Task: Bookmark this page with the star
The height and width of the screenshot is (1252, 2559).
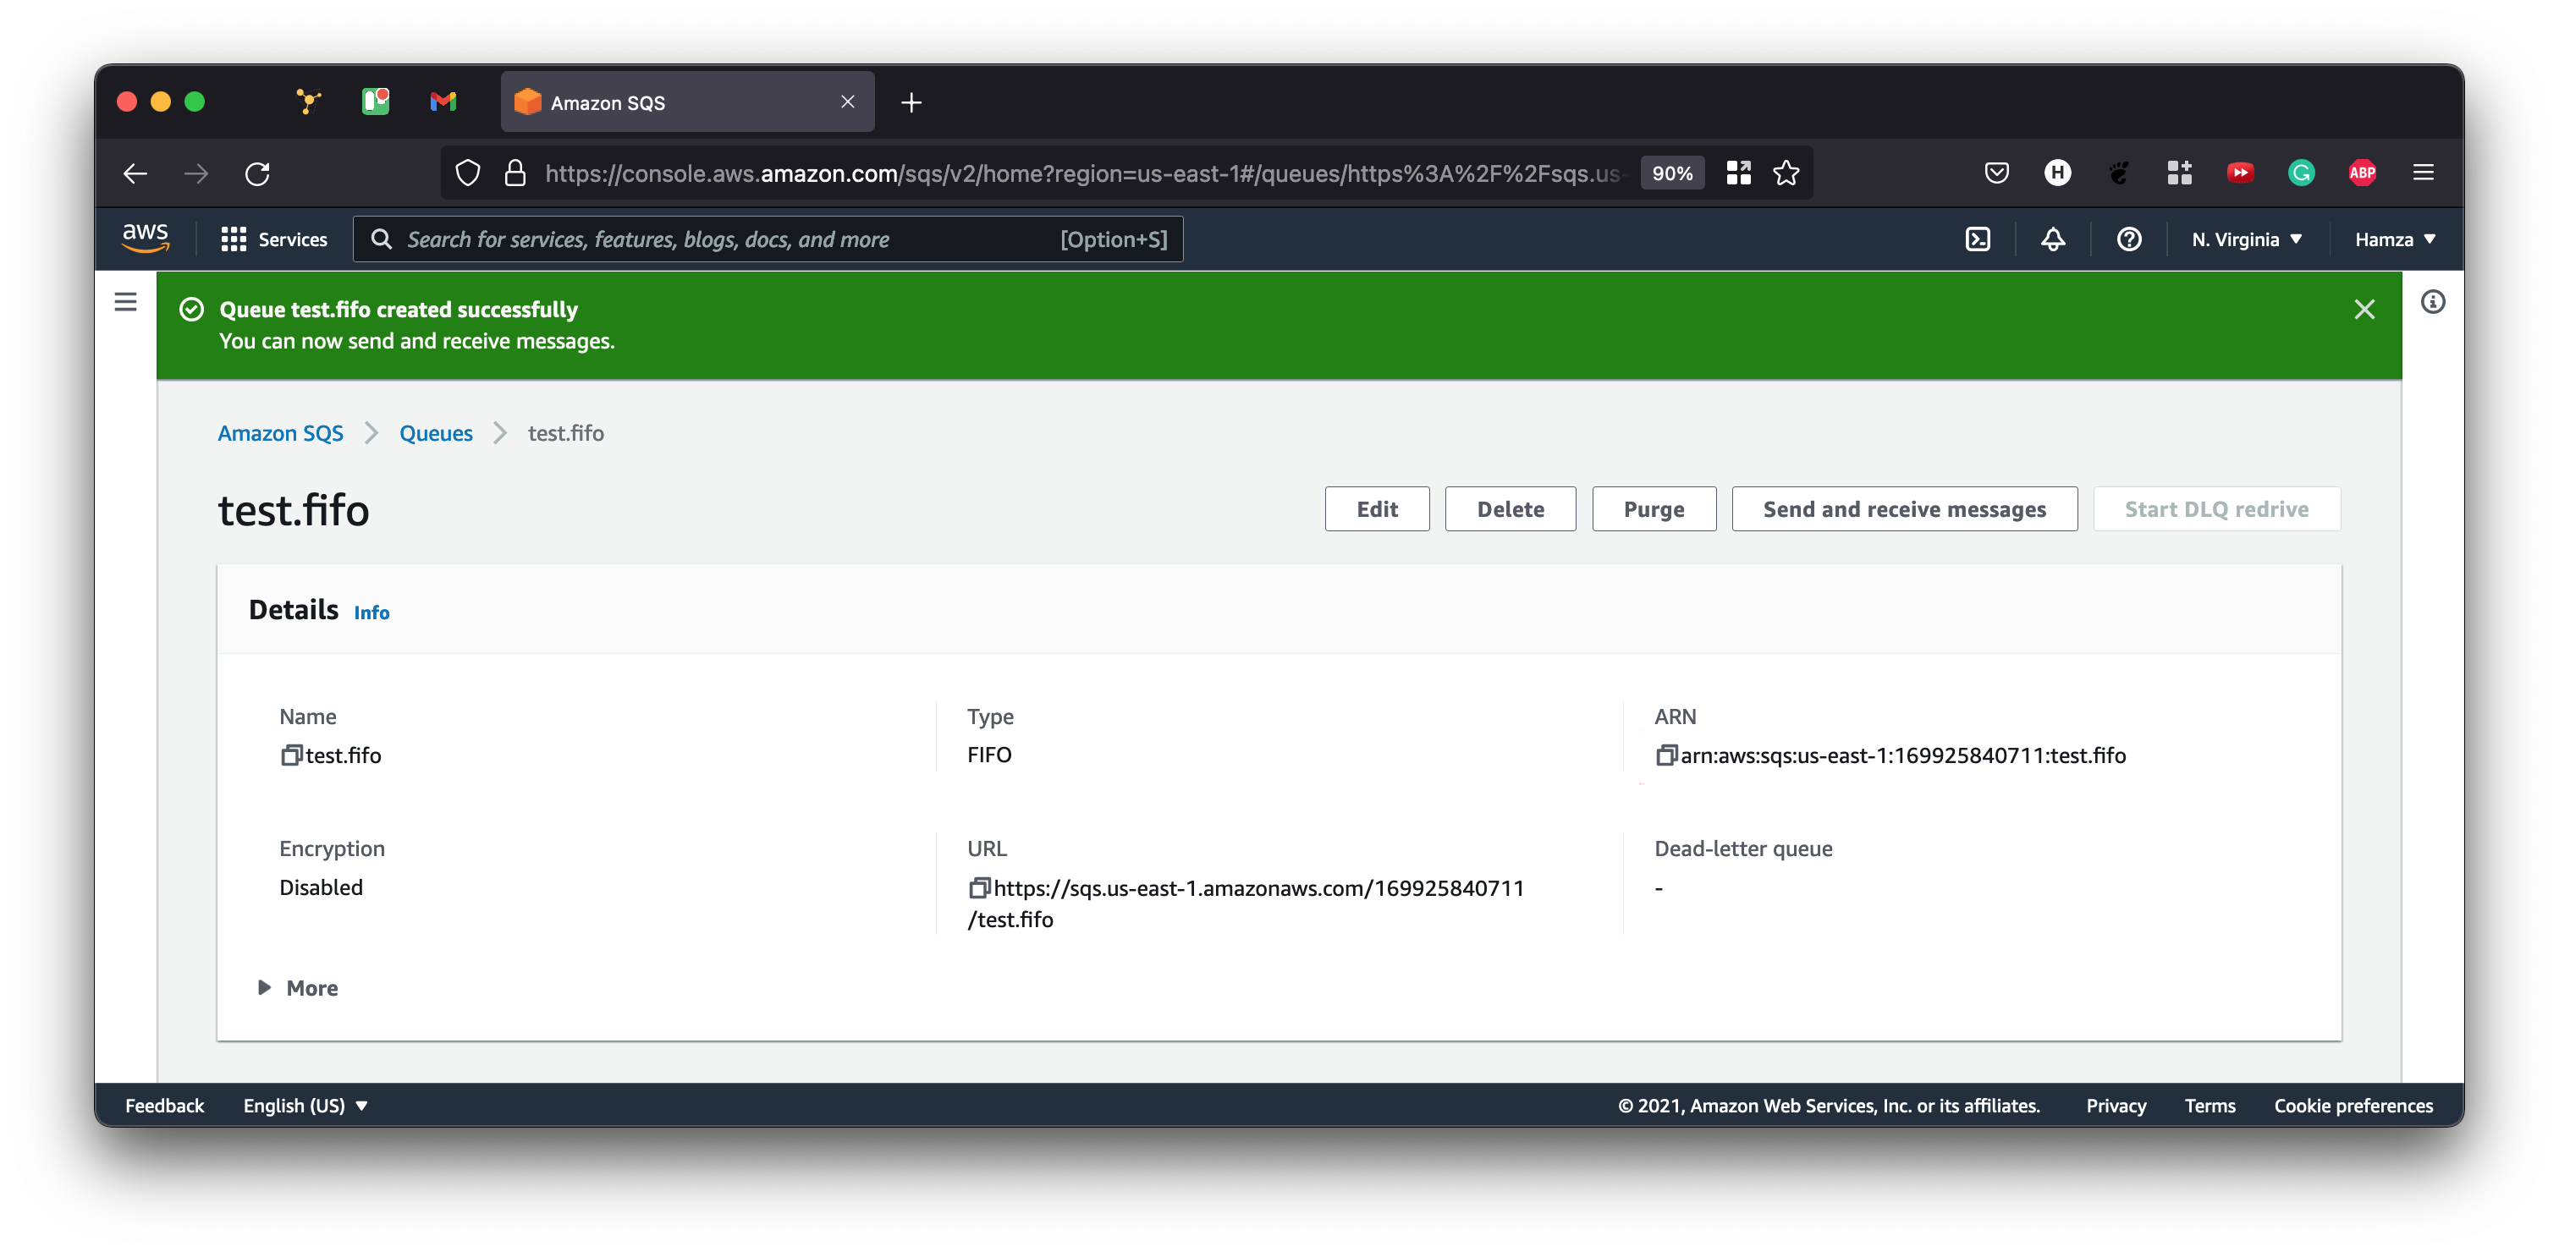Action: (x=1786, y=173)
